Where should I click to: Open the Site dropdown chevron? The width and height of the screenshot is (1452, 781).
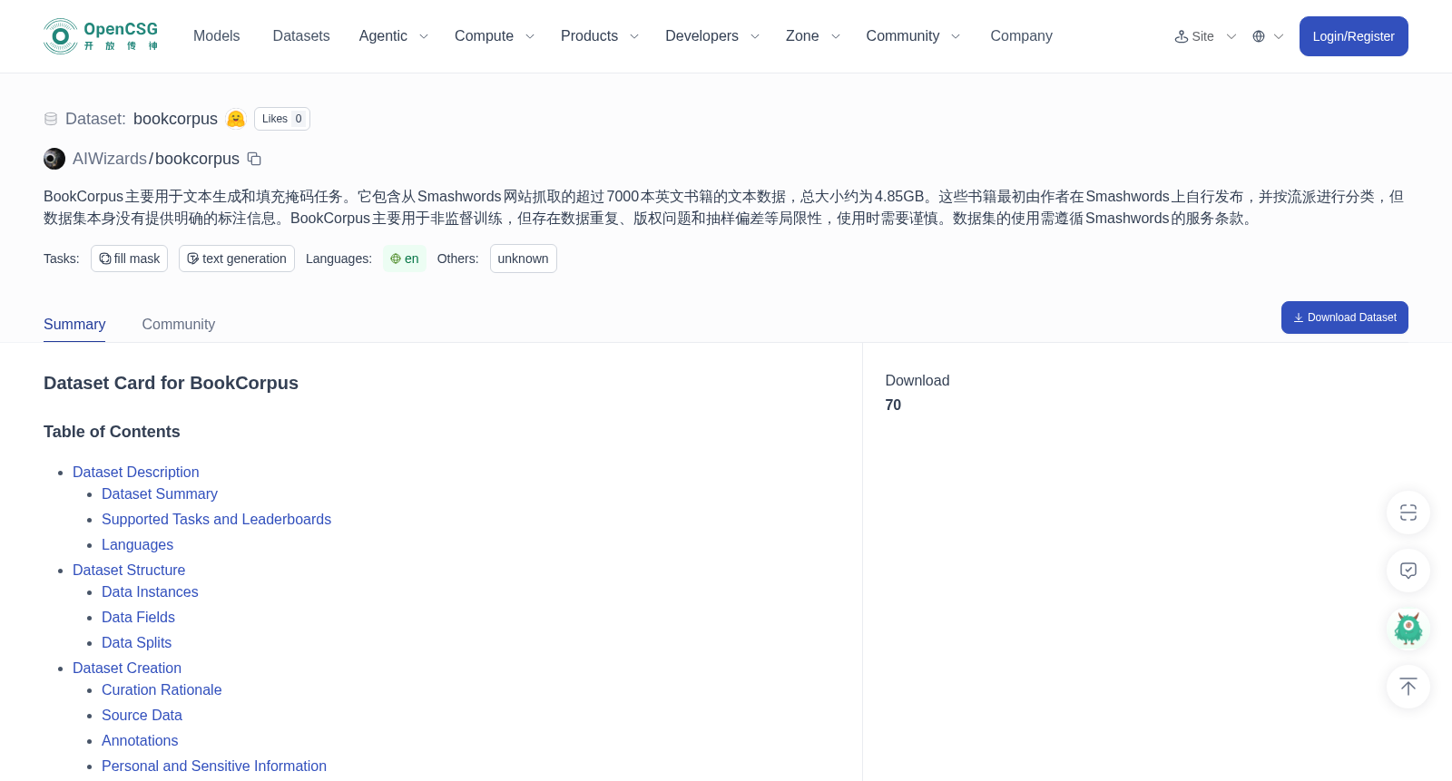(1231, 36)
